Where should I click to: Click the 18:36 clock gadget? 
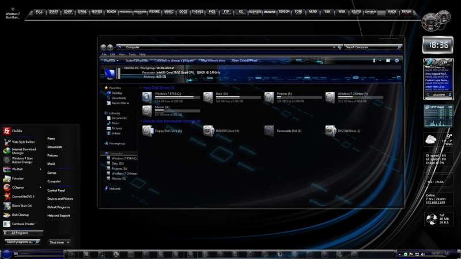pos(438,45)
